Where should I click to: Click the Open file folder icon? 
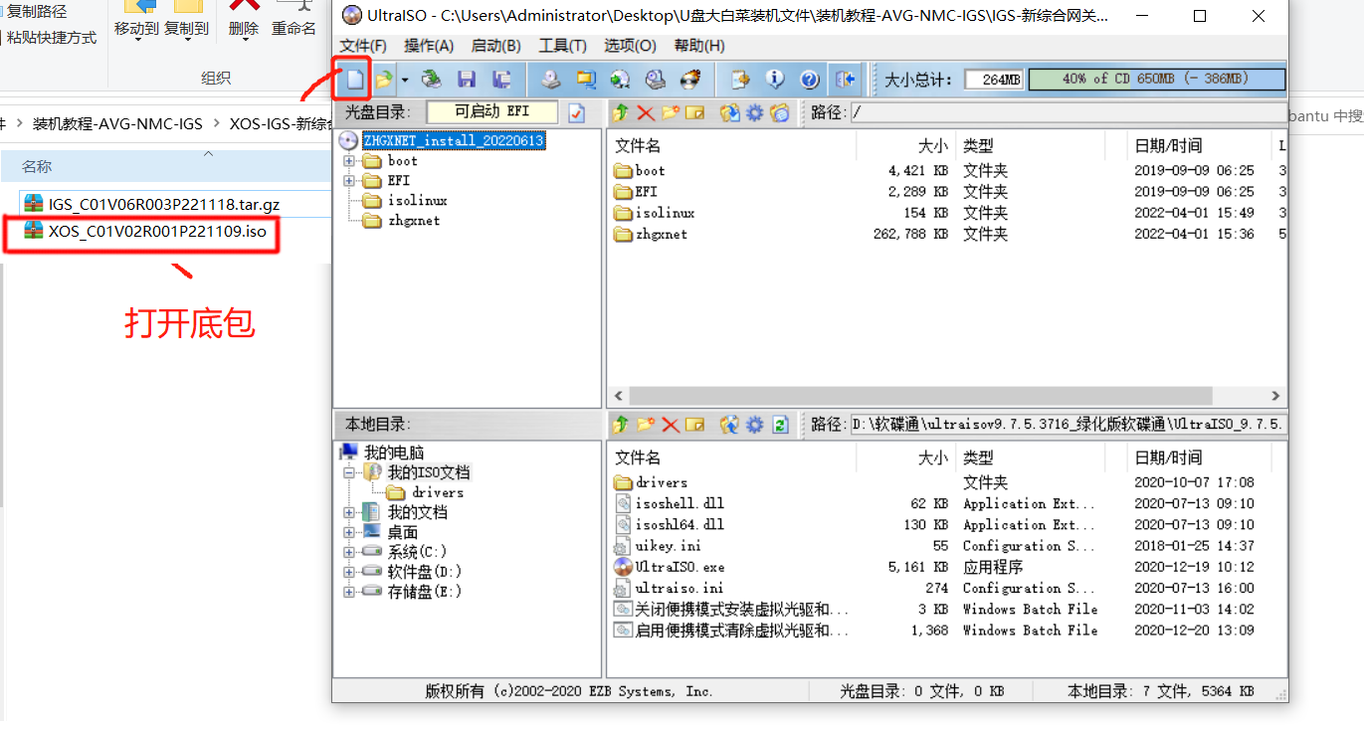click(x=383, y=79)
